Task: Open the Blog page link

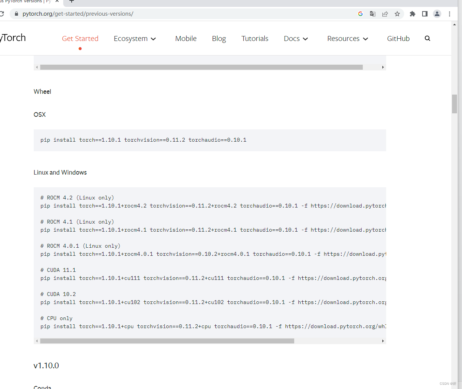Action: pyautogui.click(x=219, y=38)
